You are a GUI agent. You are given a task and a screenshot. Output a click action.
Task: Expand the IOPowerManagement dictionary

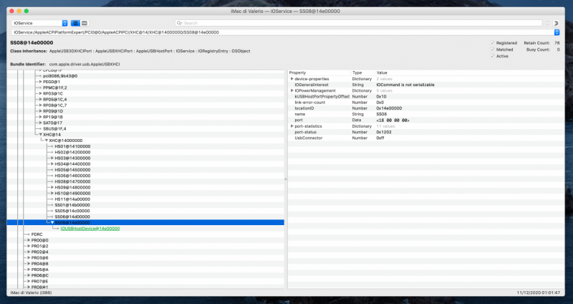click(x=292, y=90)
